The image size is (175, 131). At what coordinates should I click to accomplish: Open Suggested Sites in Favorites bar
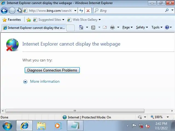coord(49,20)
